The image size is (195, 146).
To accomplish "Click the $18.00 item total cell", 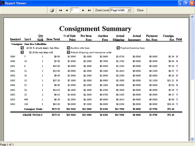I will 57,66.
